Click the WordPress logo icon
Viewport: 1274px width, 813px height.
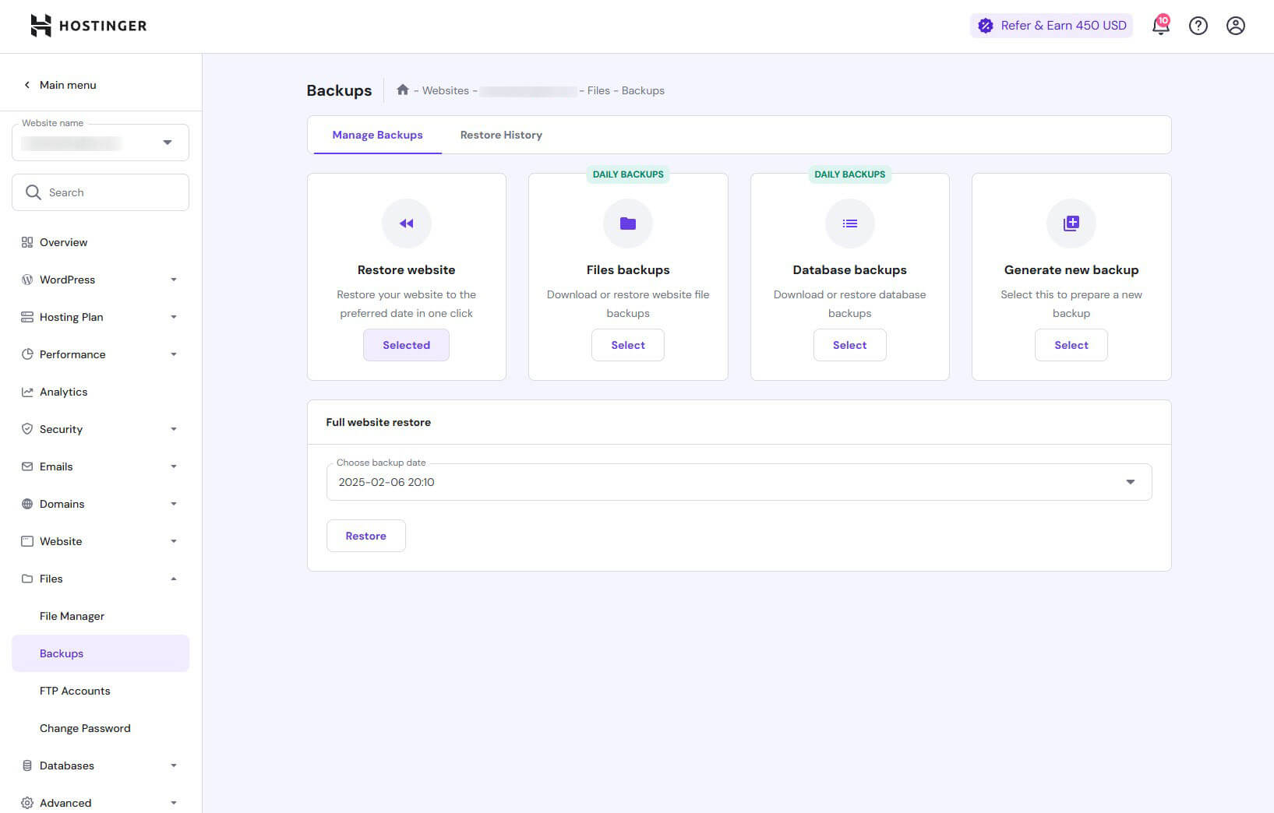coord(27,280)
